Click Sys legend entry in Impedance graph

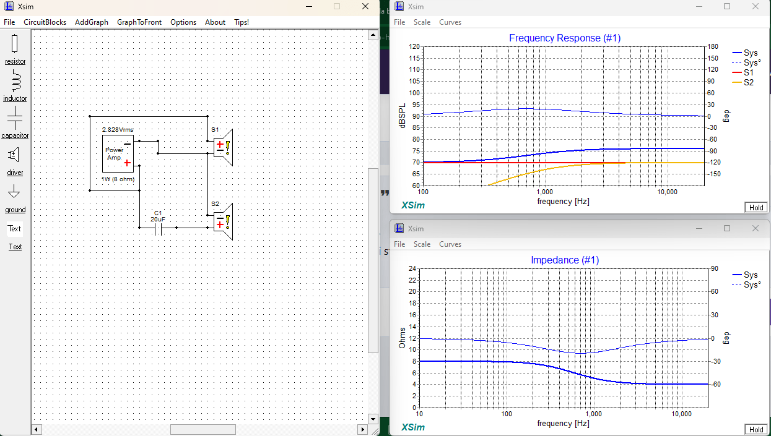point(745,275)
